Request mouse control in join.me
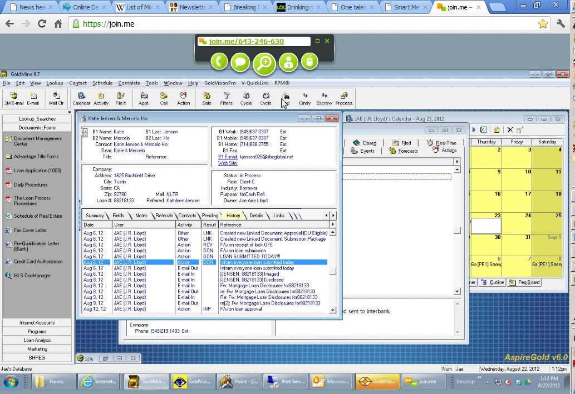 [x=309, y=62]
